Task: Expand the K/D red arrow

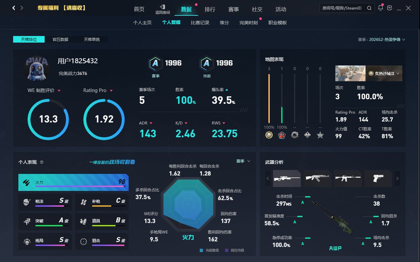Action: click(x=186, y=123)
